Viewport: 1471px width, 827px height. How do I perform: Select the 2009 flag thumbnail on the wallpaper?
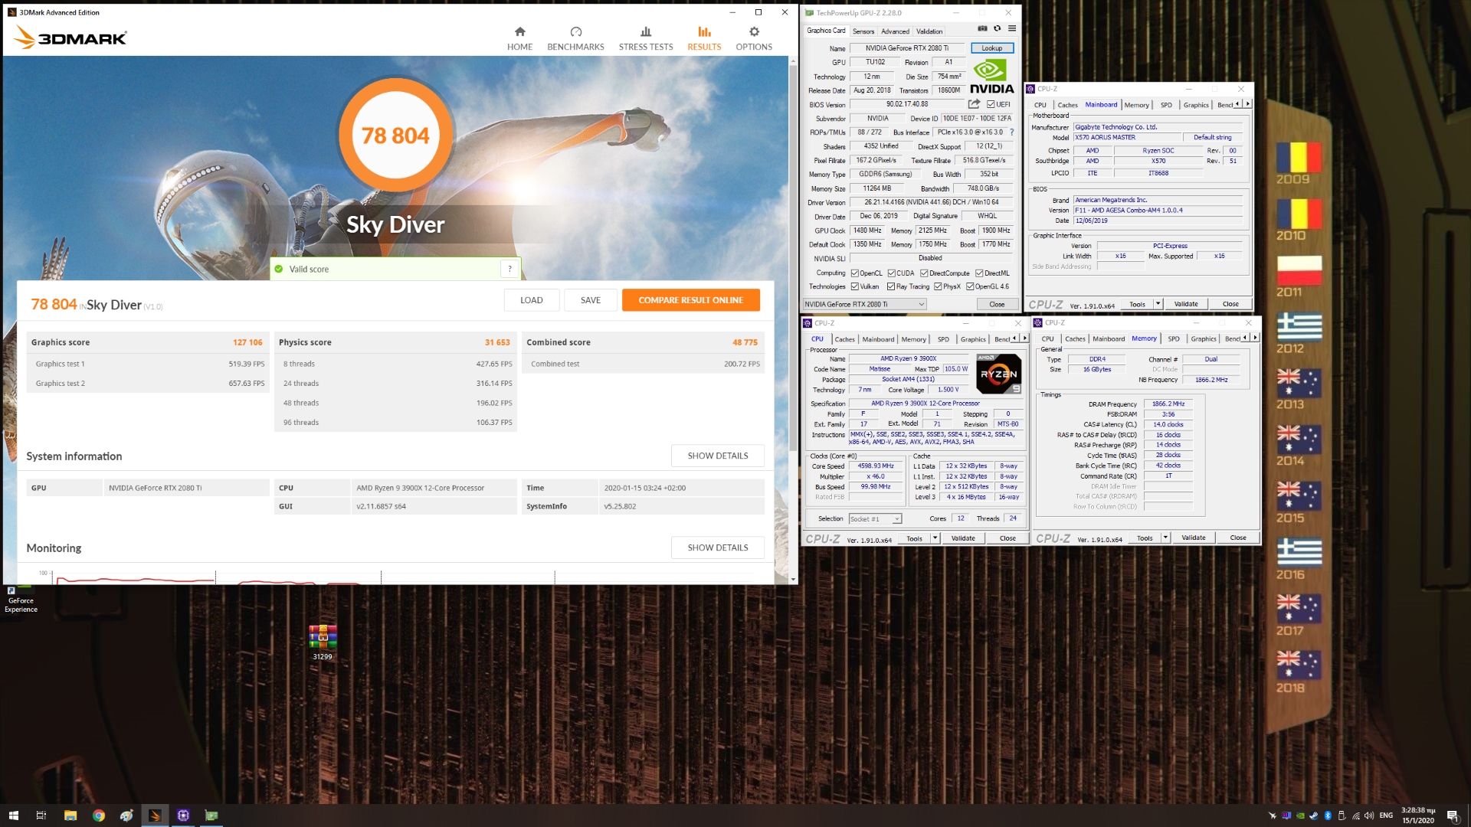click(1298, 158)
